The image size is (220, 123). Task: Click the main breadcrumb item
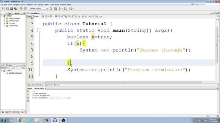48,85
